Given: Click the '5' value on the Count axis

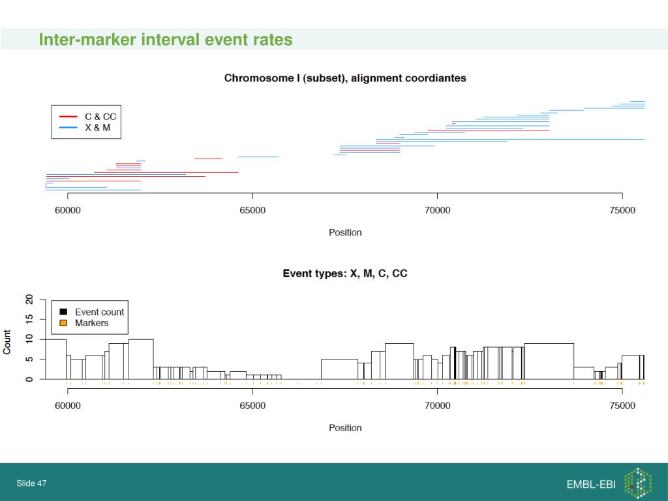Looking at the screenshot, I should (x=29, y=359).
